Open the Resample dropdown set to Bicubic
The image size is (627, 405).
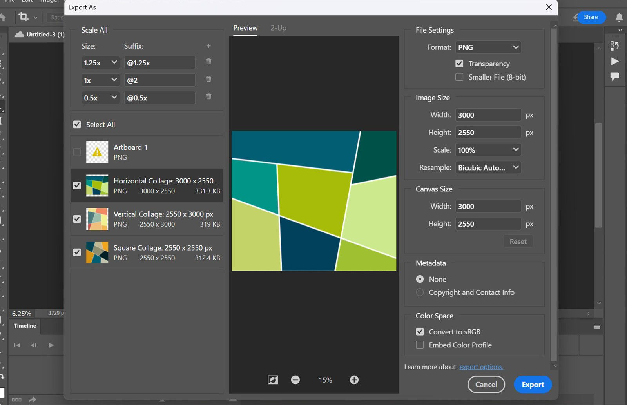[x=488, y=167]
